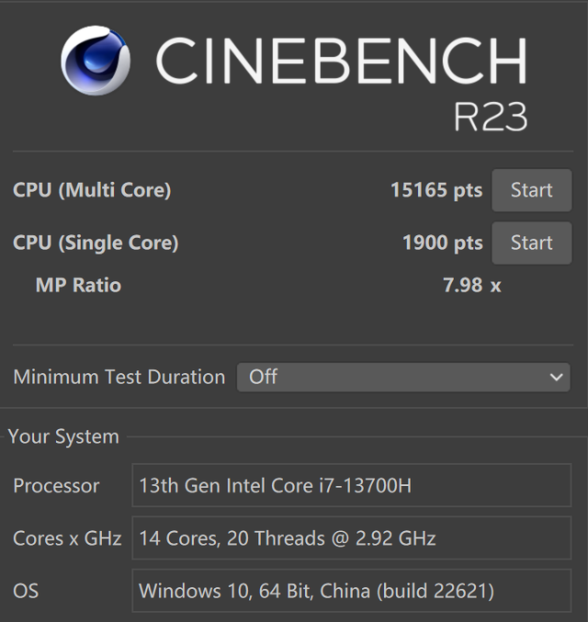Click the Minimum Test Duration label
This screenshot has height=622, width=588.
(119, 377)
